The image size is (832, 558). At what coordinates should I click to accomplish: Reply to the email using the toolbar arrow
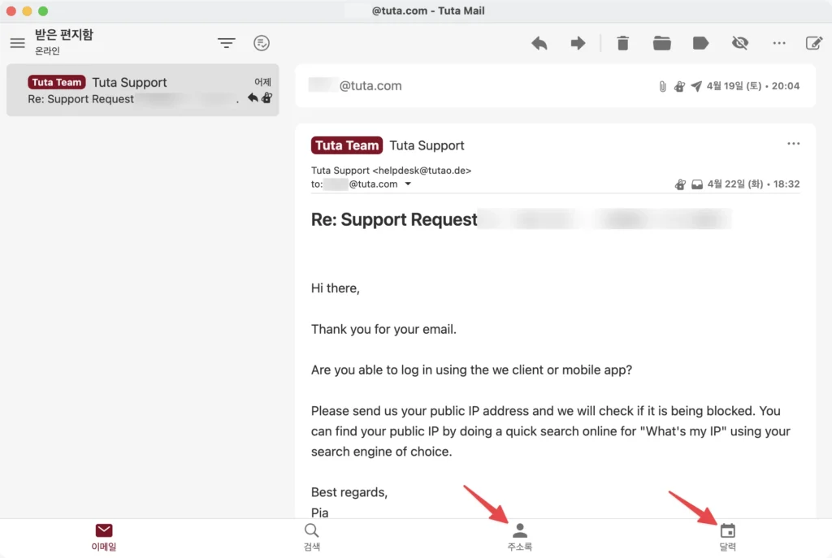point(539,43)
